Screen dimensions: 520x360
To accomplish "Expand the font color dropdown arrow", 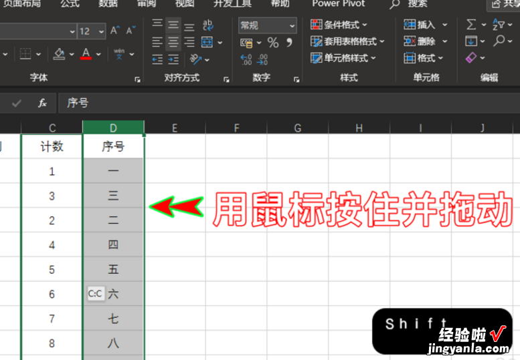I will [x=98, y=54].
